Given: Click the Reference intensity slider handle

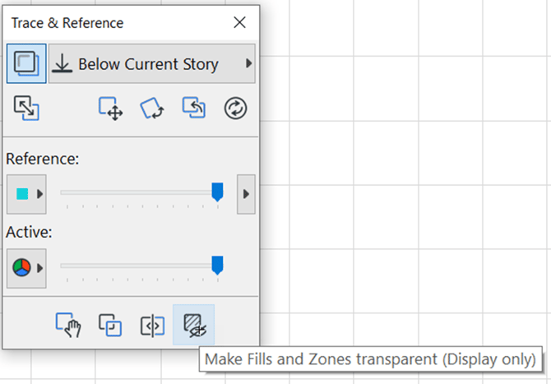Looking at the screenshot, I should pos(217,192).
